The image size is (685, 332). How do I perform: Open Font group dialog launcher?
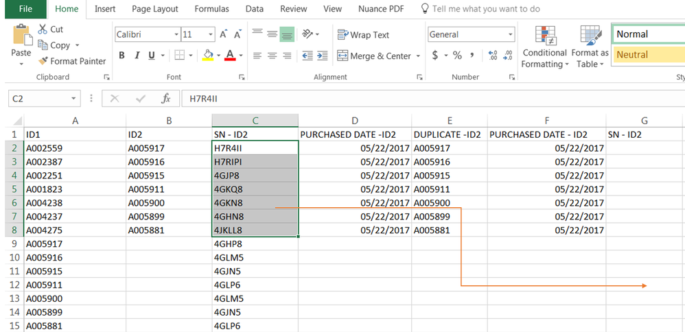pos(242,78)
